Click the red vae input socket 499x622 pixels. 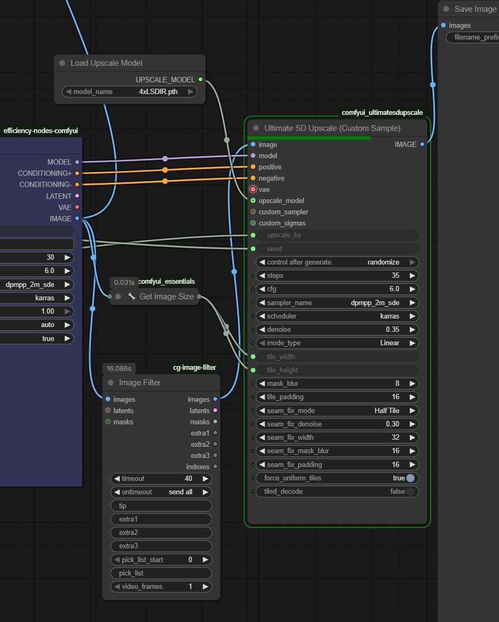[x=253, y=189]
